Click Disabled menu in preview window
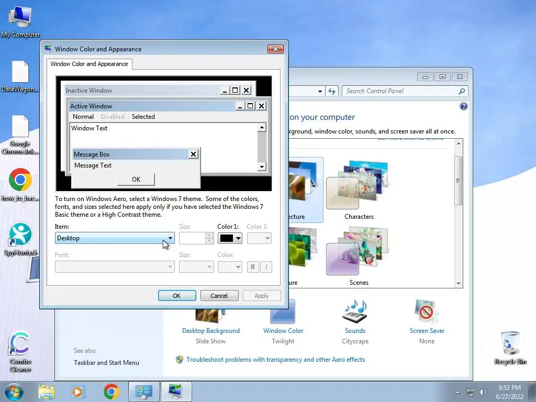536x402 pixels. pos(113,117)
